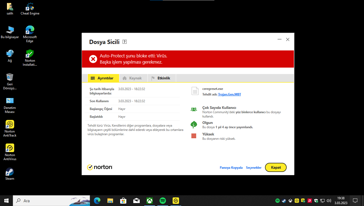
Task: Click the Son Kullanım row label
Action: [x=99, y=101]
